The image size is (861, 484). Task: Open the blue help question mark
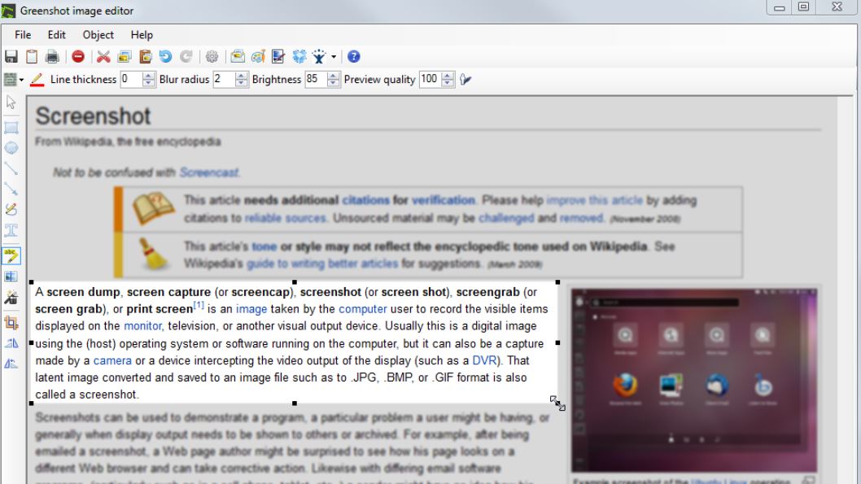coord(354,56)
